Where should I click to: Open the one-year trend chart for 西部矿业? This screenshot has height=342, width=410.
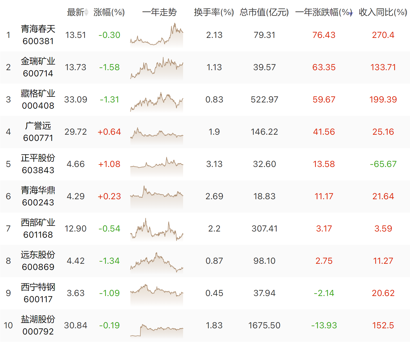(157, 229)
